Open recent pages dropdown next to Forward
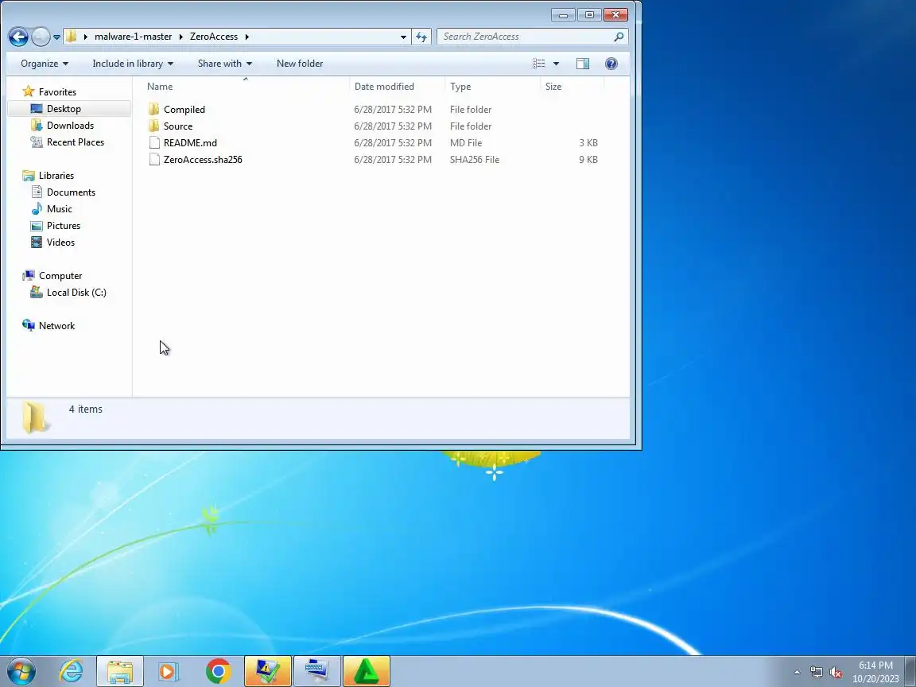Viewport: 916px width, 687px height. click(x=56, y=37)
